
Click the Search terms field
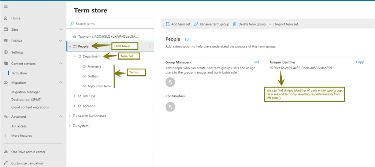tap(110, 24)
